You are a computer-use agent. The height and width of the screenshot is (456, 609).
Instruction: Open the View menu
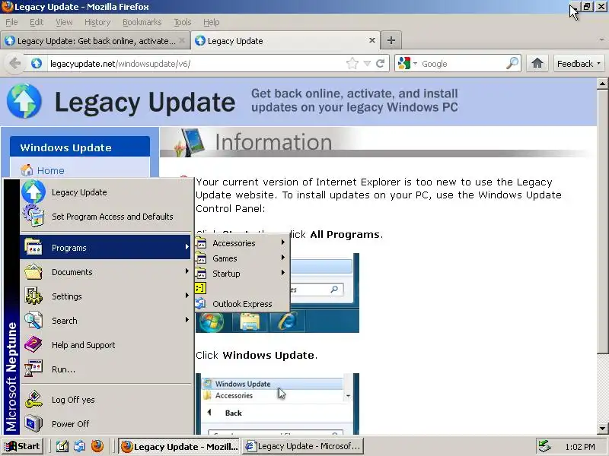64,22
